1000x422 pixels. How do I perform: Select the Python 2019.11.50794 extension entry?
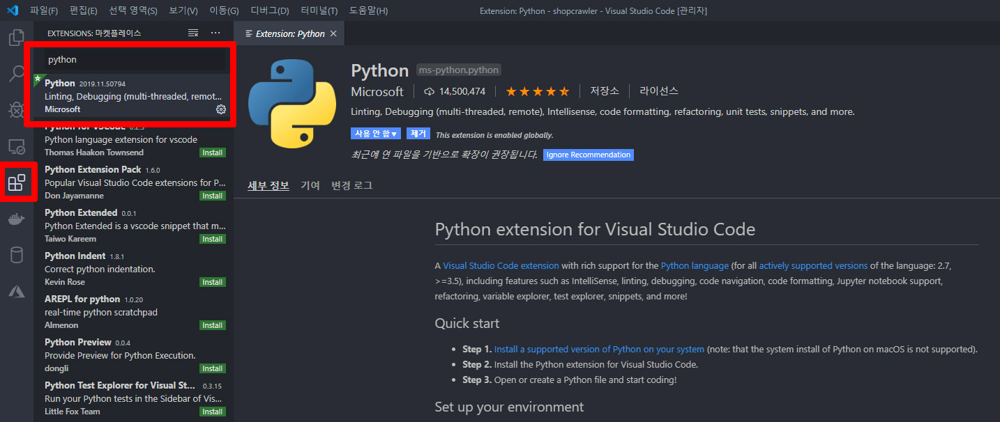pyautogui.click(x=132, y=96)
